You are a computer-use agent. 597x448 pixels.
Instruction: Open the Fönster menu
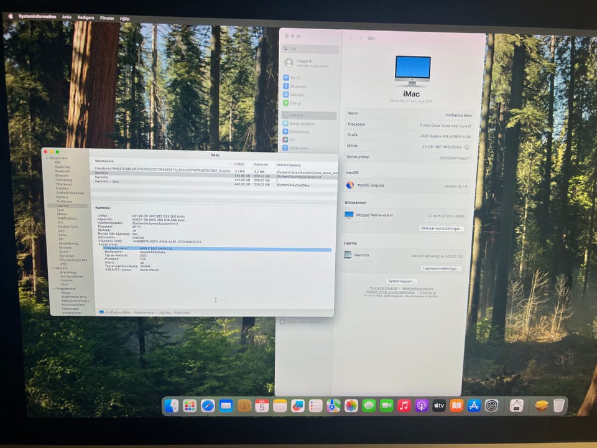pyautogui.click(x=107, y=18)
